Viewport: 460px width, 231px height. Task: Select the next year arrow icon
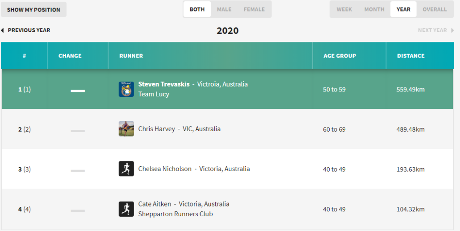click(x=452, y=30)
